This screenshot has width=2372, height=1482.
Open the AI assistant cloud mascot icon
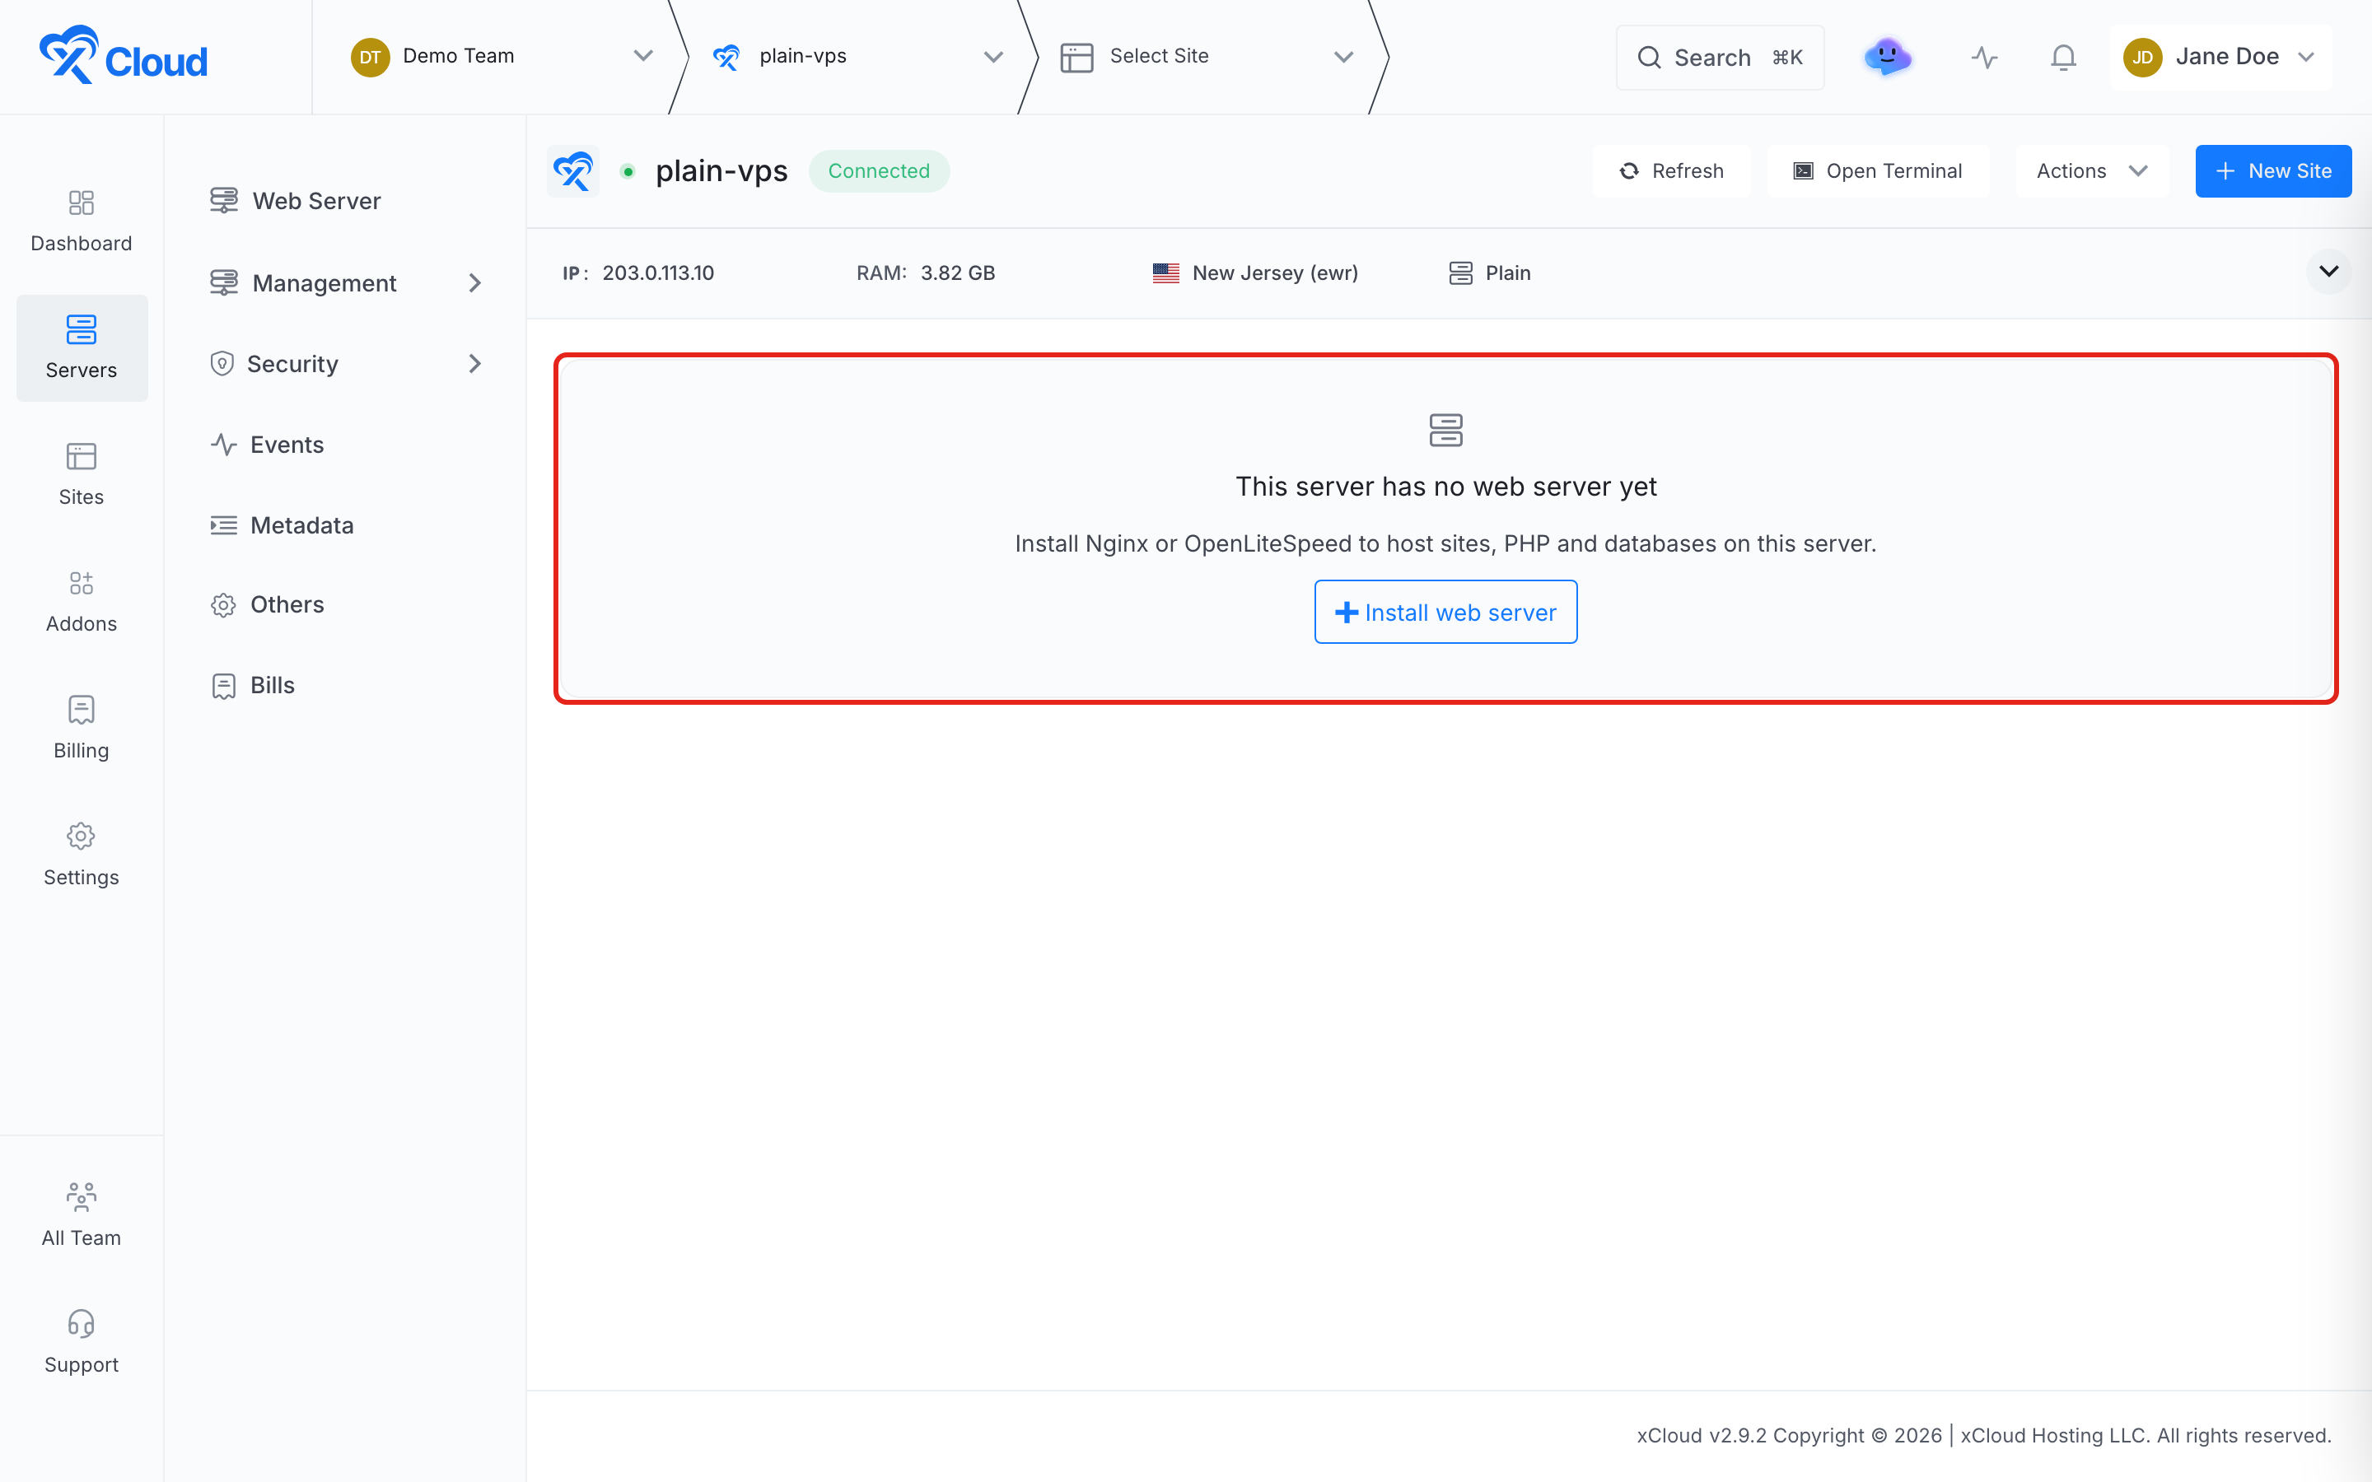[1887, 57]
